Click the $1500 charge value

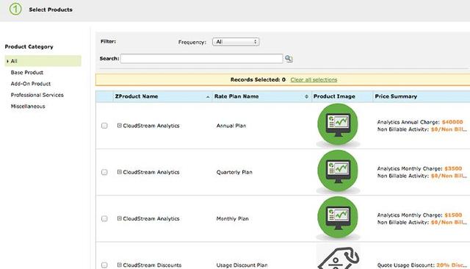click(453, 215)
